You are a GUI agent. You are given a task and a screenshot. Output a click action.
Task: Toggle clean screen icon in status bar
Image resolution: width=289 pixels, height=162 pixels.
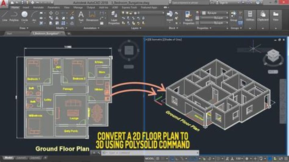pyautogui.click(x=281, y=158)
